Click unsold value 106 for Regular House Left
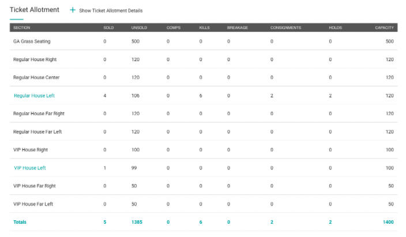The height and width of the screenshot is (237, 406). pyautogui.click(x=136, y=96)
